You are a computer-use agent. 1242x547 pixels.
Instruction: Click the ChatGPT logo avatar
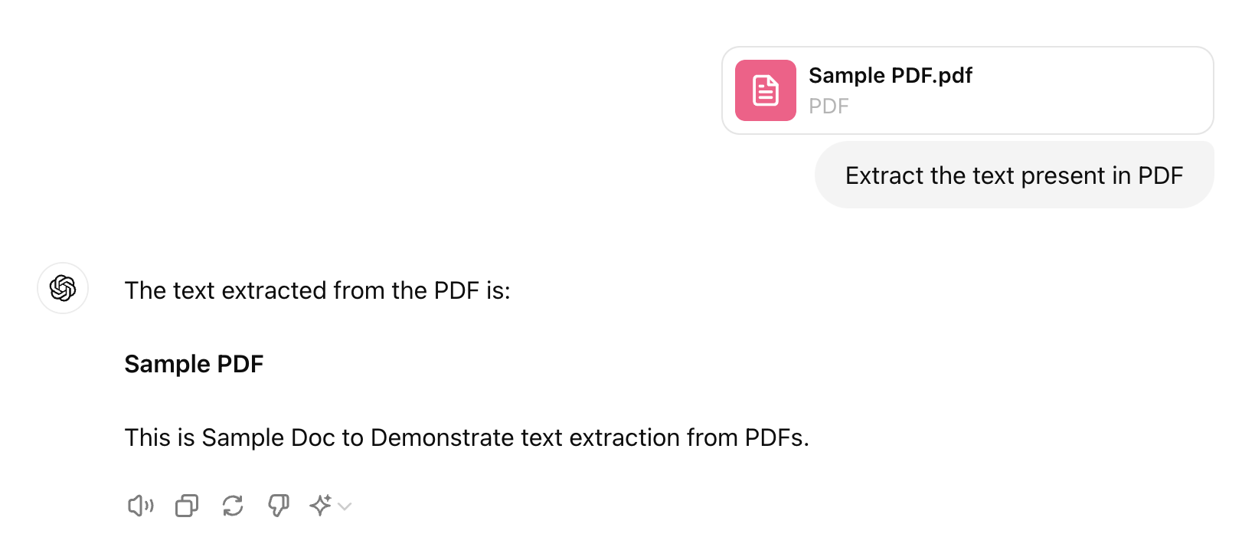click(62, 289)
